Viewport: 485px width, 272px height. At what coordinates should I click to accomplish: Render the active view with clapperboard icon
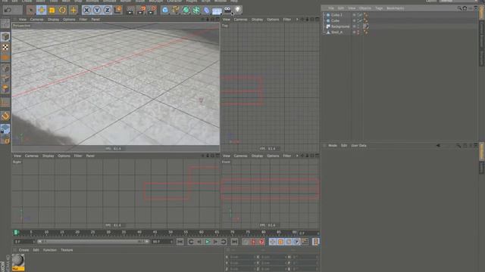[130, 10]
